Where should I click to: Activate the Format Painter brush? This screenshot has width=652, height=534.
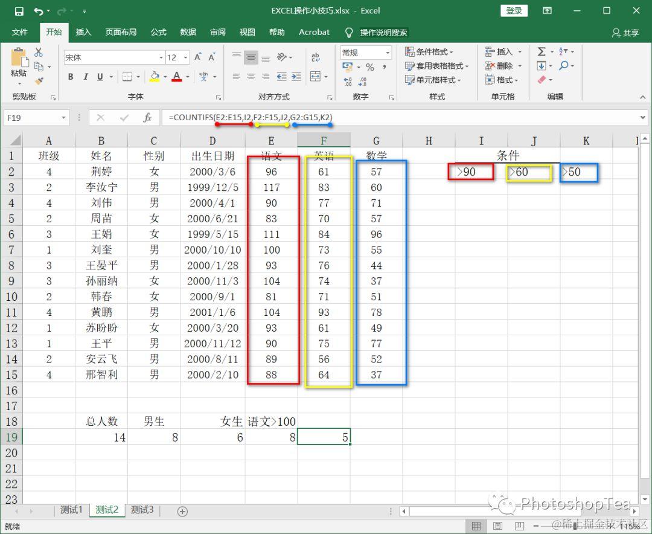(x=39, y=80)
